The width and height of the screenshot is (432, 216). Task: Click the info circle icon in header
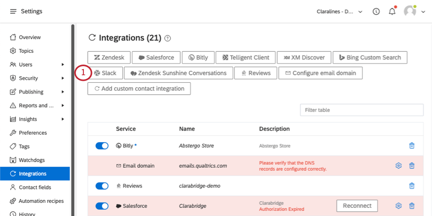pos(376,12)
